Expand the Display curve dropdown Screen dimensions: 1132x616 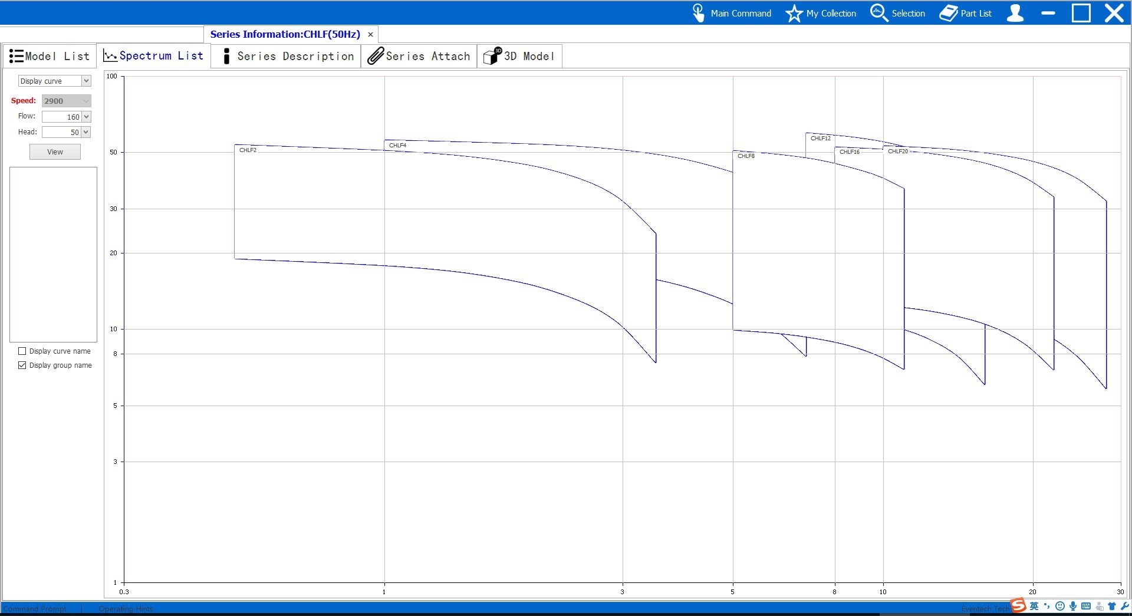click(x=86, y=81)
